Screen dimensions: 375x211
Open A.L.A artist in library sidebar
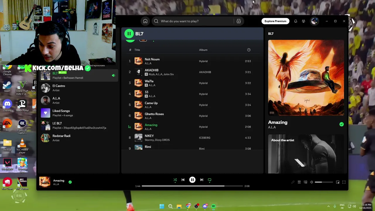79,101
